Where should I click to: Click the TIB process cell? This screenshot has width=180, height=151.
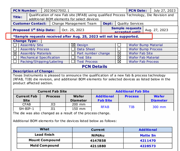pyautogui.click(x=132, y=107)
